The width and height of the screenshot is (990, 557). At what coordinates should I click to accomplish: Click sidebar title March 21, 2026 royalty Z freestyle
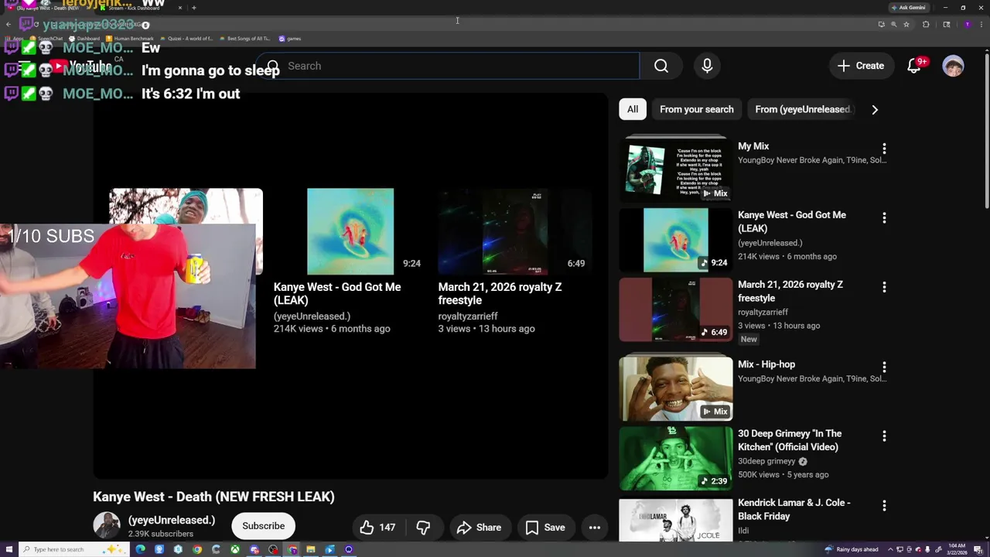(x=790, y=291)
